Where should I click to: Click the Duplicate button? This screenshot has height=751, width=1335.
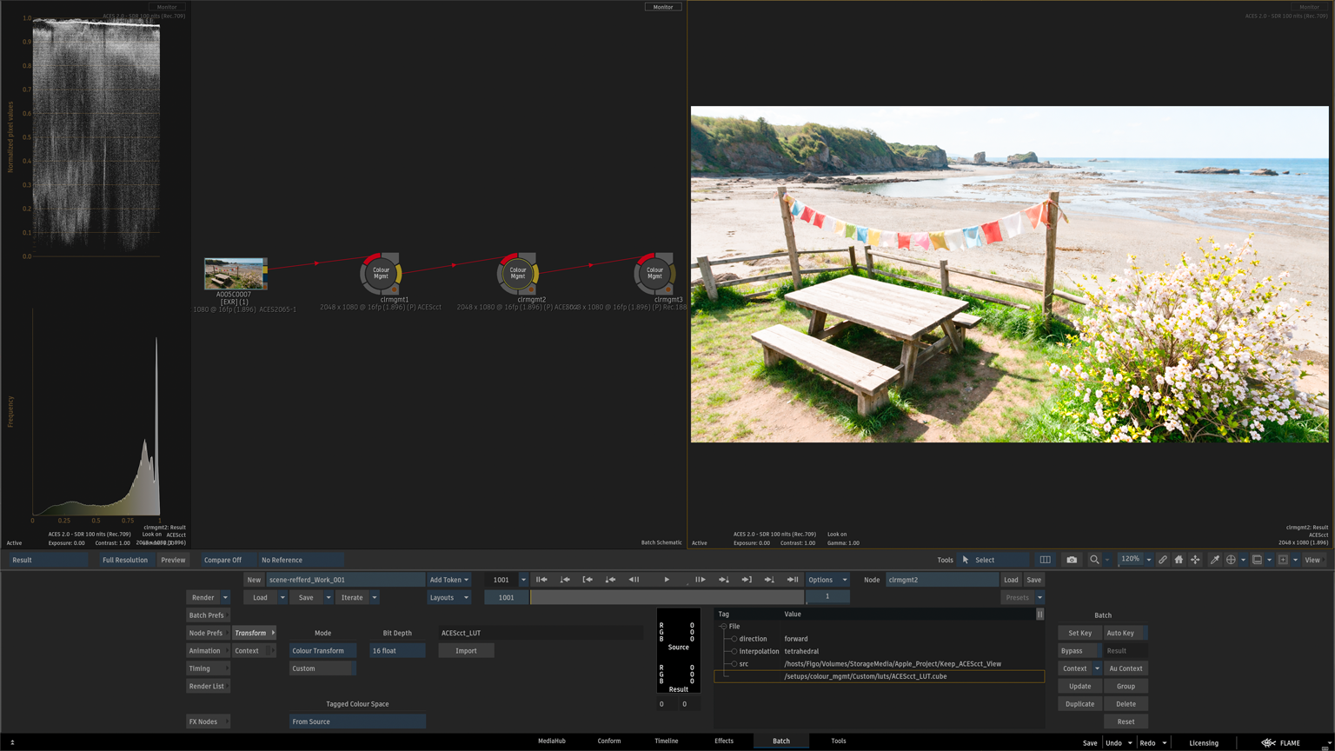tap(1079, 704)
